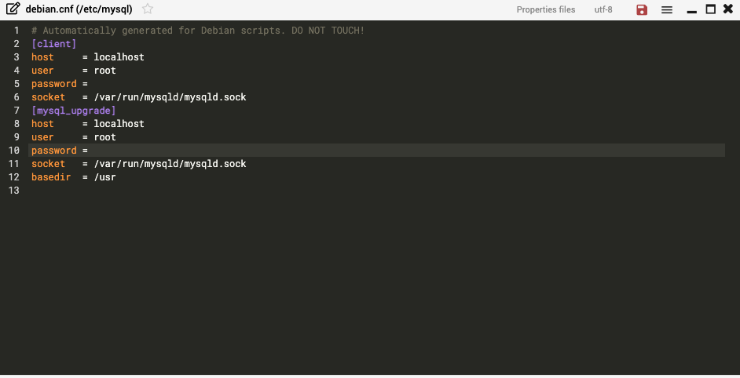
Task: Change the utf-8 encoding setting
Action: 603,9
